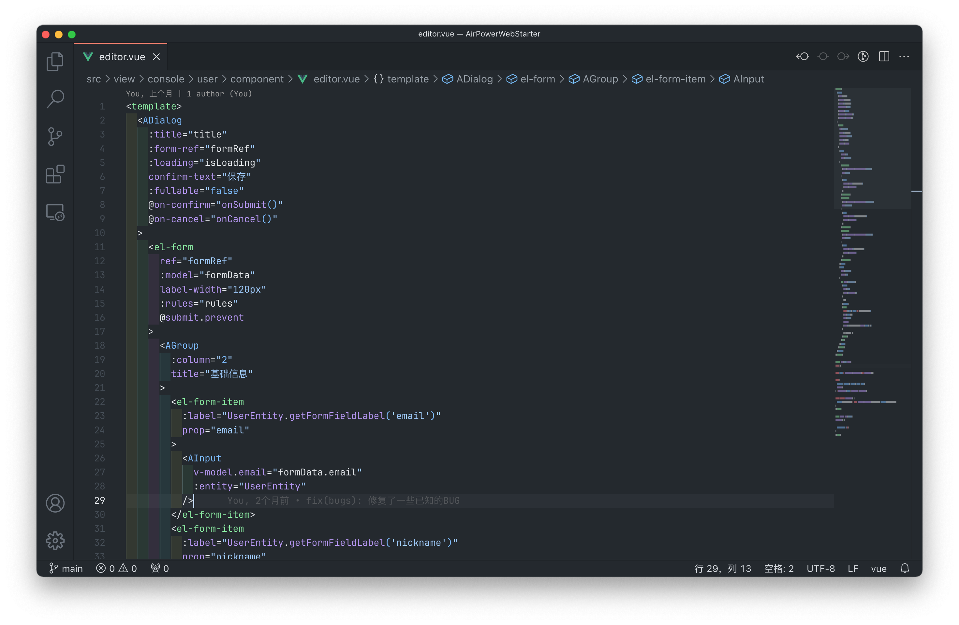This screenshot has height=625, width=959.
Task: Click the UTF-8 encoding selector
Action: click(820, 568)
